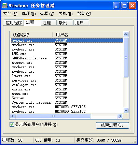This screenshot has height=145, width=138.
Task: Open the 联网 tab
Action: 65,23
